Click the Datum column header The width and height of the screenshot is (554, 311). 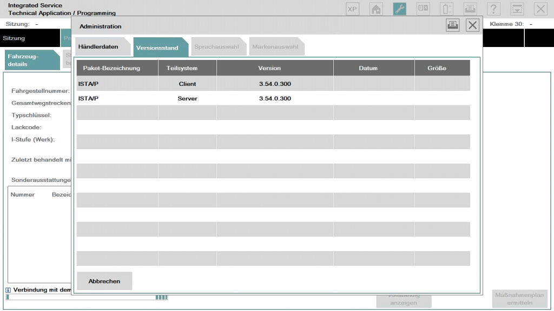click(x=374, y=68)
